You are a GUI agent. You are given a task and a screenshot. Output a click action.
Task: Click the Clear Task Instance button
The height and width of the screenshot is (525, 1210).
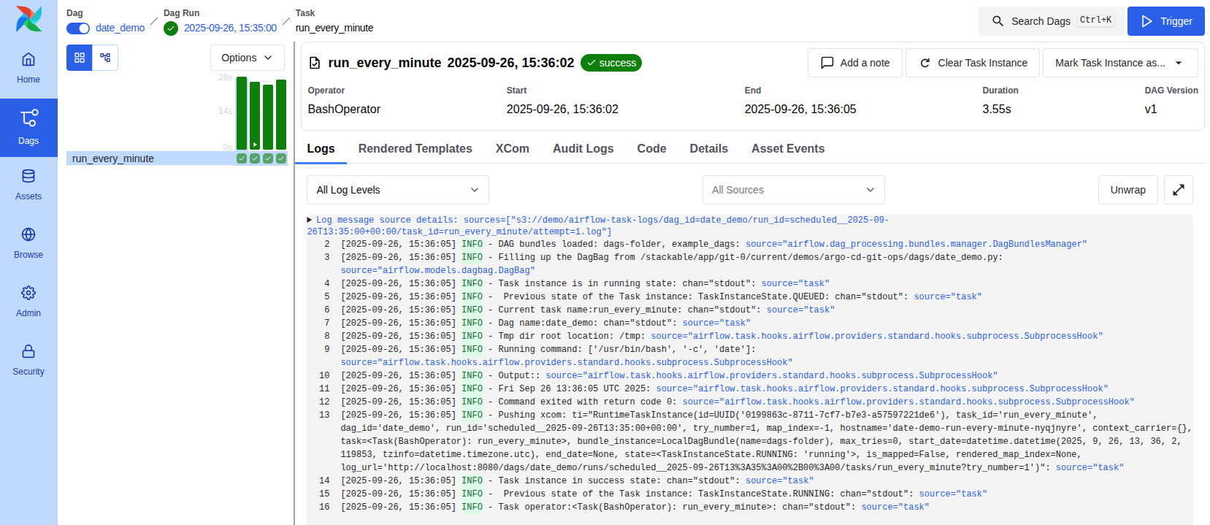point(973,63)
